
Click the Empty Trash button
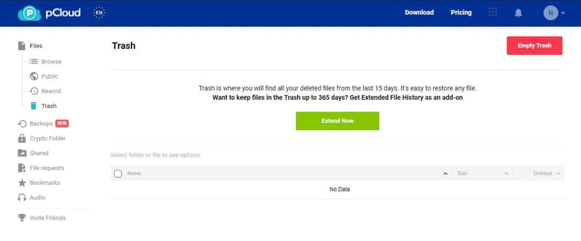coord(534,46)
